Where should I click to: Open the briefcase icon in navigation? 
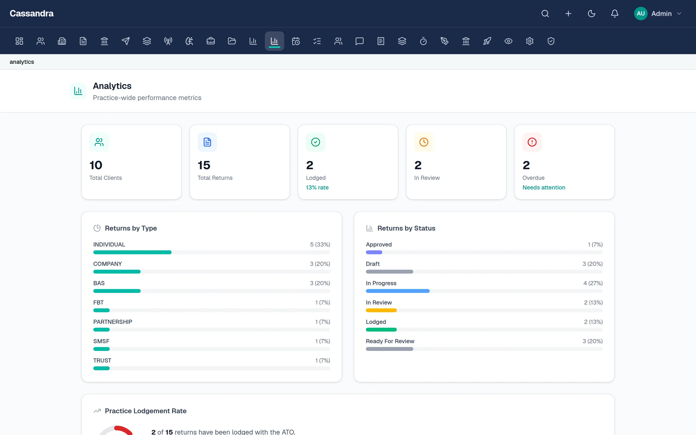[x=211, y=41]
